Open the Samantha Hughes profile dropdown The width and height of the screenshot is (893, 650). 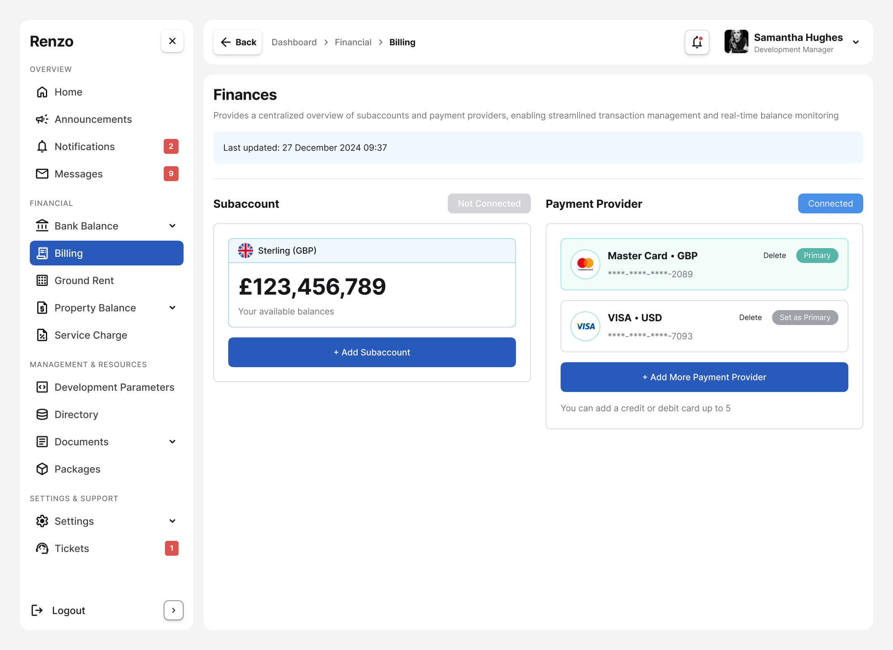pyautogui.click(x=856, y=42)
